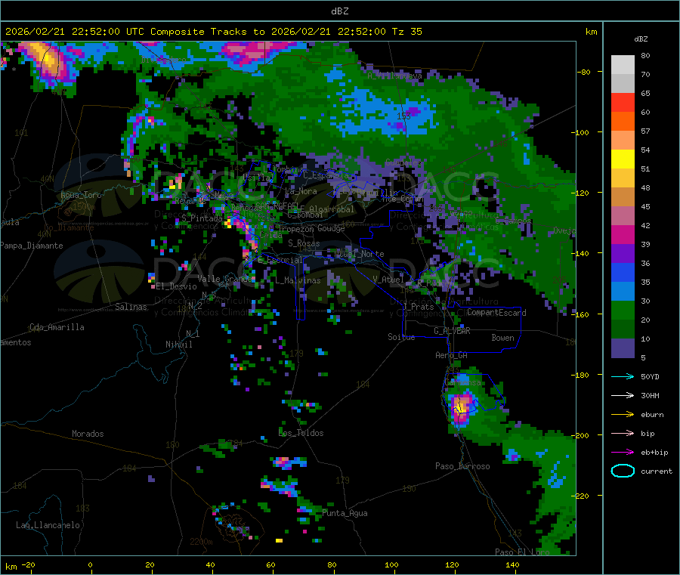The width and height of the screenshot is (680, 575).
Task: Click the 'Valle_Grande' map label
Action: coord(224,279)
